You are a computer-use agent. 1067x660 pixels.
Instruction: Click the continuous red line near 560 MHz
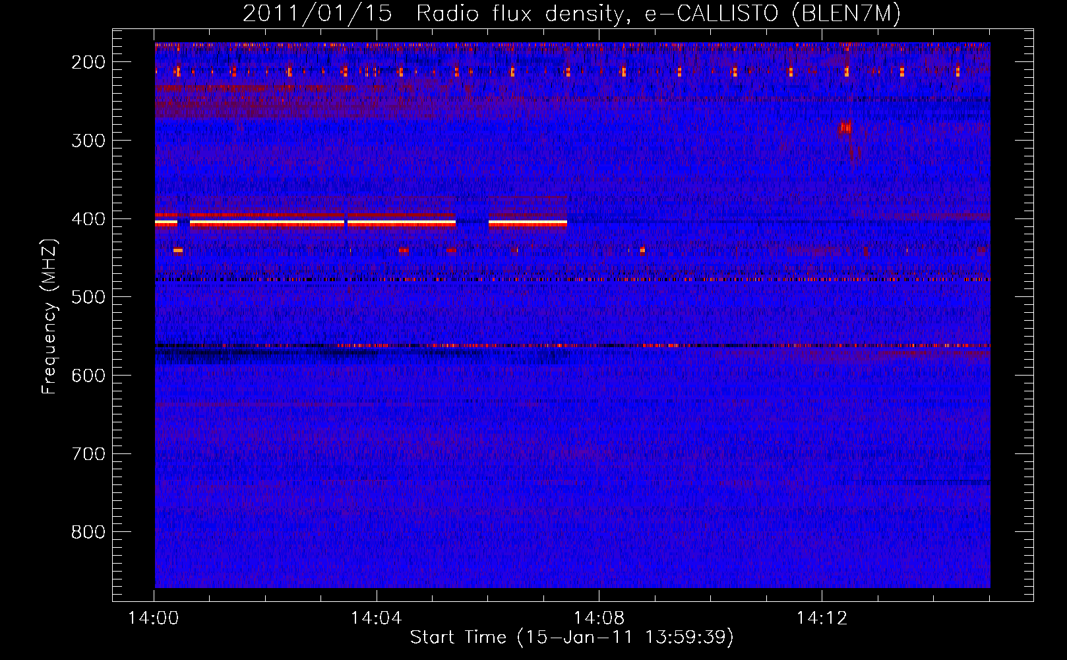pos(572,345)
